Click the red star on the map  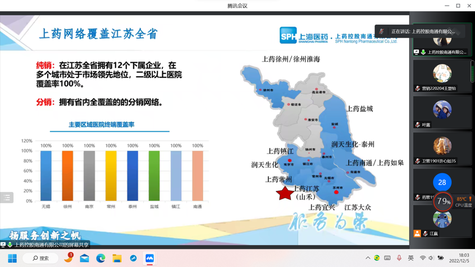click(x=285, y=193)
